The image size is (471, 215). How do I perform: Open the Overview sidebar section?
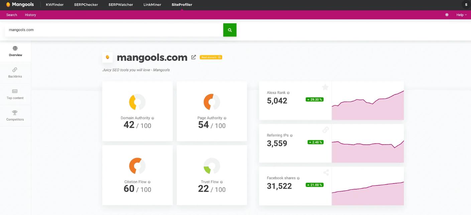15,51
